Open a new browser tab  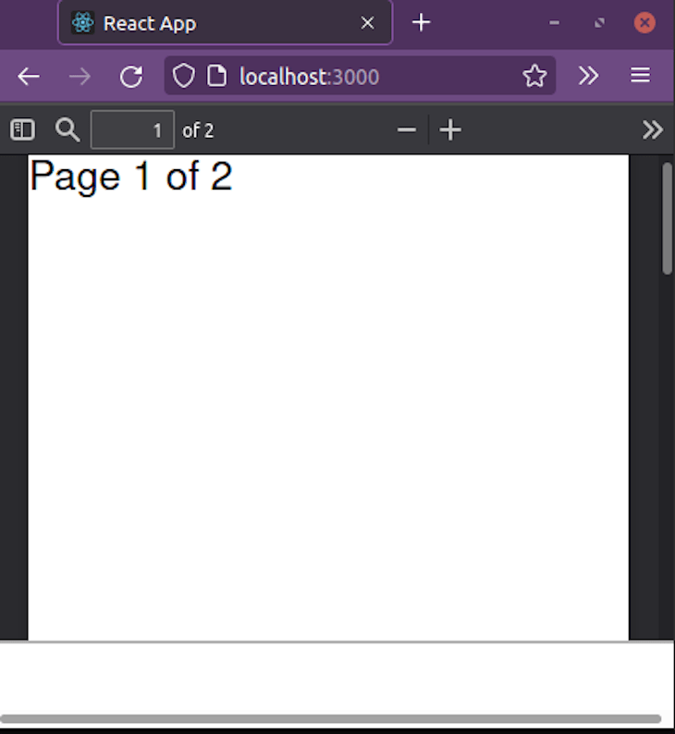coord(422,22)
